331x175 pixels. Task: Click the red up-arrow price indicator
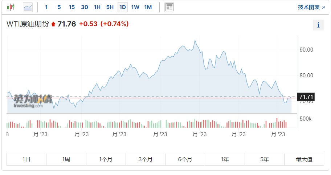coord(53,24)
